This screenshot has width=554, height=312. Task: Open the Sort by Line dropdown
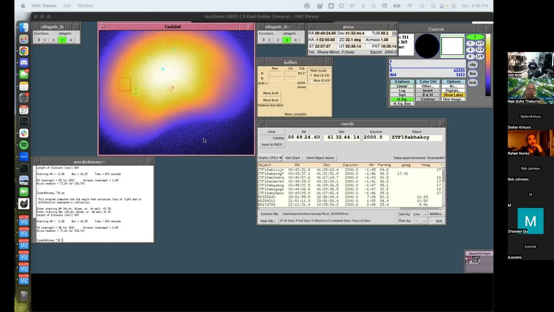pyautogui.click(x=419, y=214)
